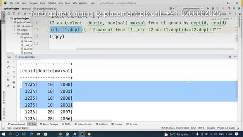Change file encoding UTF-8 in status bar
This screenshot has height=137, width=243.
click(201, 128)
